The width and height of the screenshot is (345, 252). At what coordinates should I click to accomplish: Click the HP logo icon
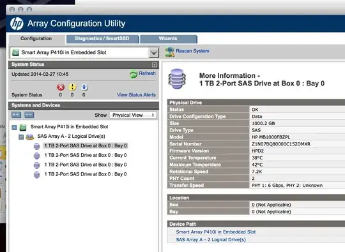(x=17, y=24)
